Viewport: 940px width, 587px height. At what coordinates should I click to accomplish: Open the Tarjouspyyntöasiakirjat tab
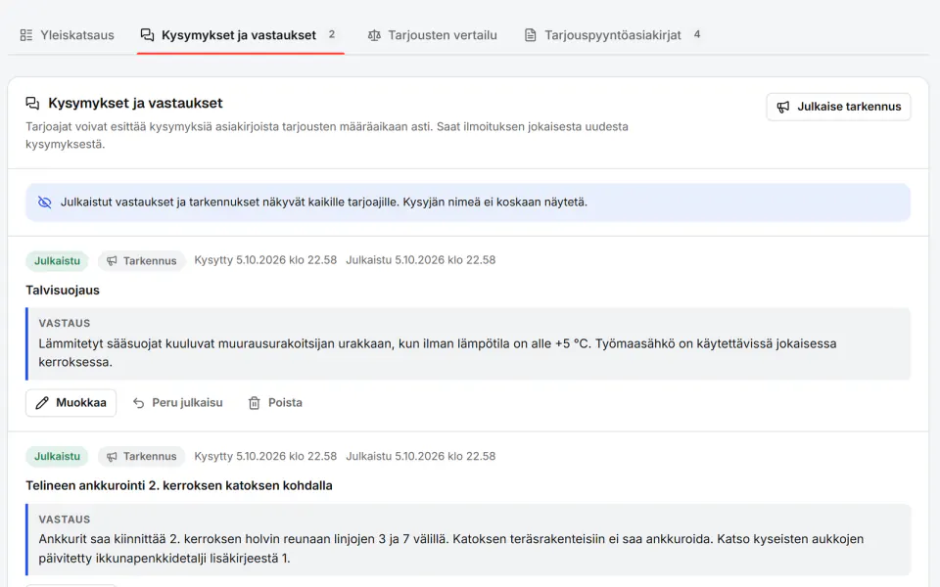coord(613,35)
